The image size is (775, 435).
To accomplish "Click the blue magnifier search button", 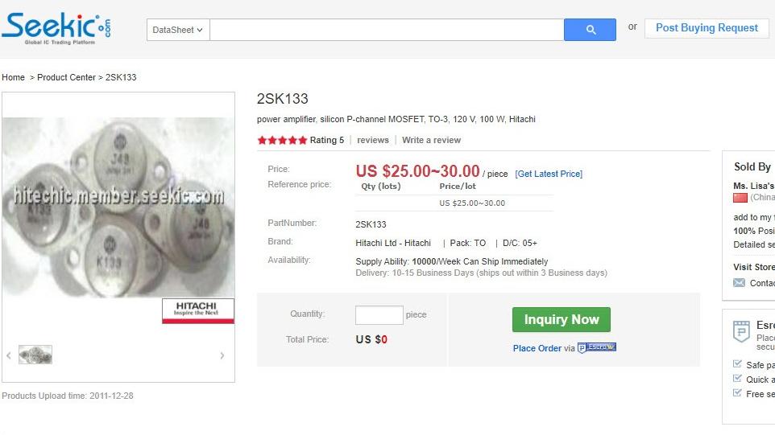I will click(590, 30).
